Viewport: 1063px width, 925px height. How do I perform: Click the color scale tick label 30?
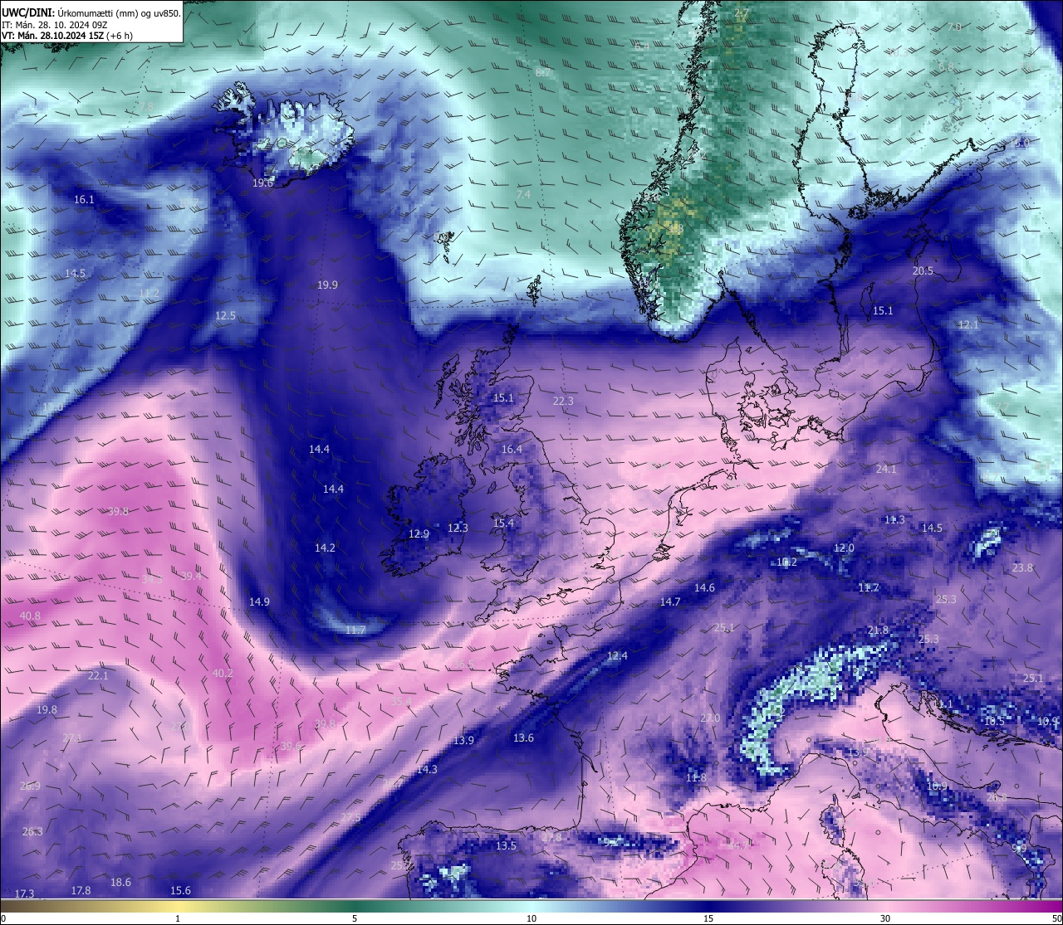885,918
